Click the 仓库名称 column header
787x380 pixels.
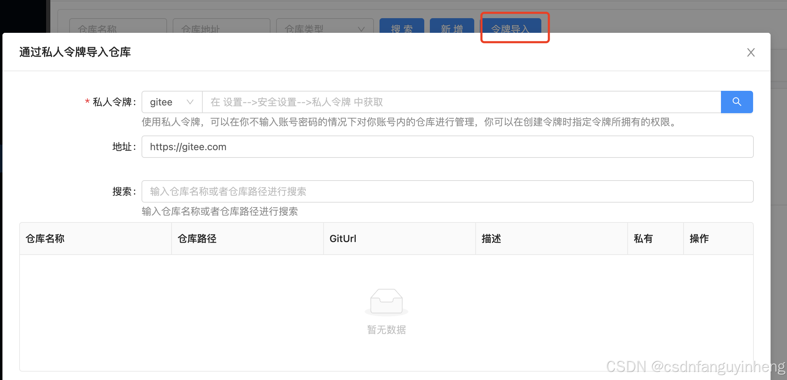click(45, 239)
